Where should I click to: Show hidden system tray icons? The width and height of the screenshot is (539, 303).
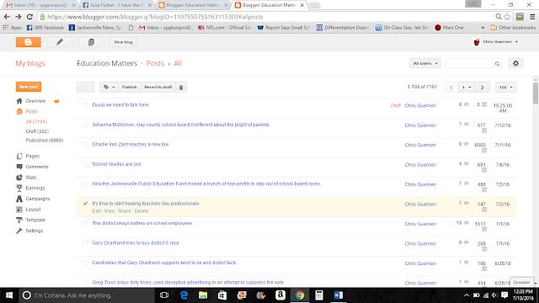tap(467, 295)
